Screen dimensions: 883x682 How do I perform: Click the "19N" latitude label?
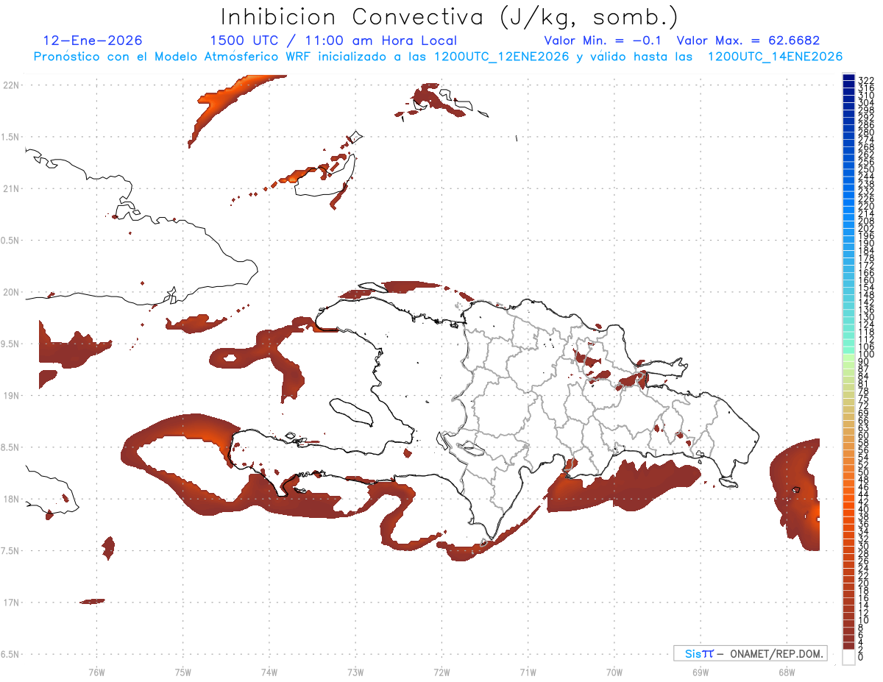[10, 396]
